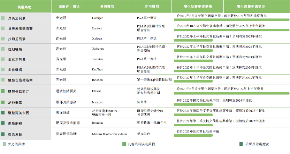Select reference drug Betaxon
290x154 pixels.
pos(97,80)
